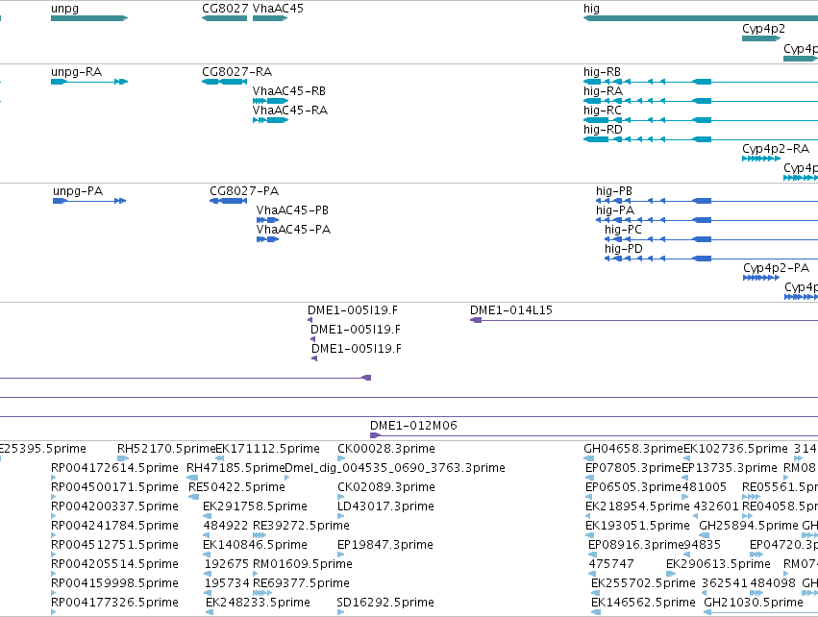
Task: Open transcript unpg-RA details
Action: tap(89, 82)
